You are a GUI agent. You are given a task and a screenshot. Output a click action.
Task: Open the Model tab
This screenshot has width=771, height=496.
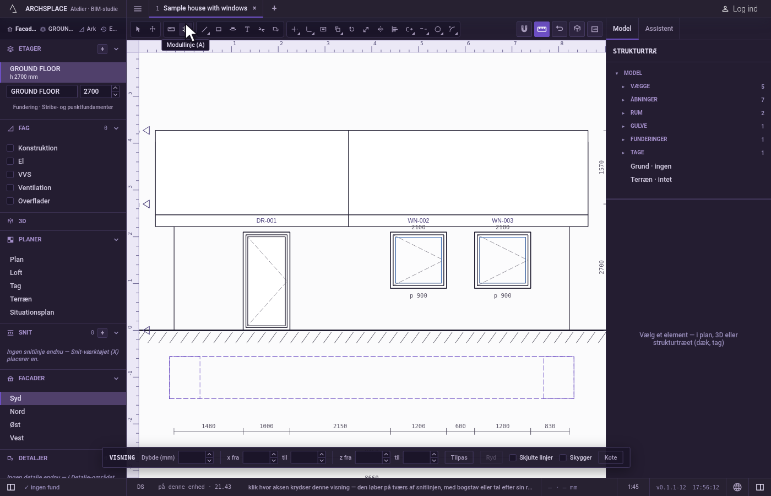622,29
